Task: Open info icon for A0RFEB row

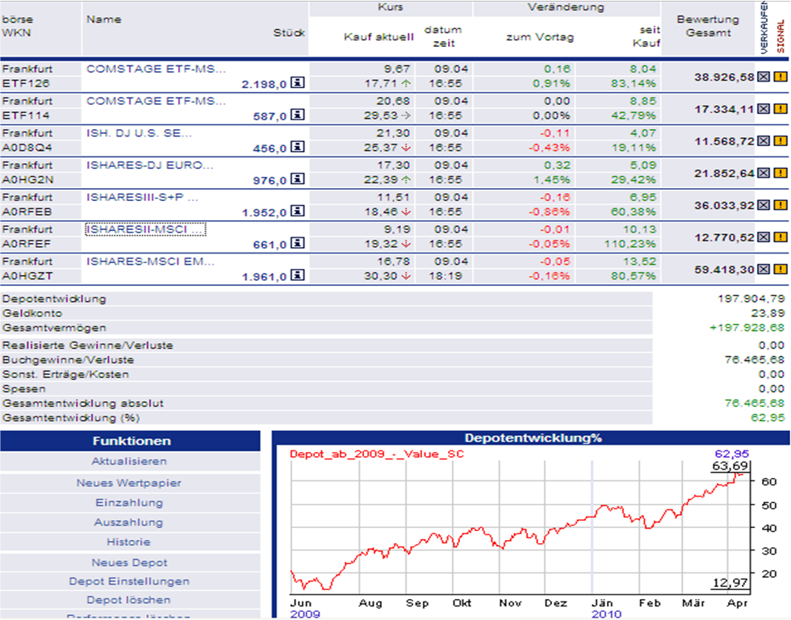Action: coord(298,211)
